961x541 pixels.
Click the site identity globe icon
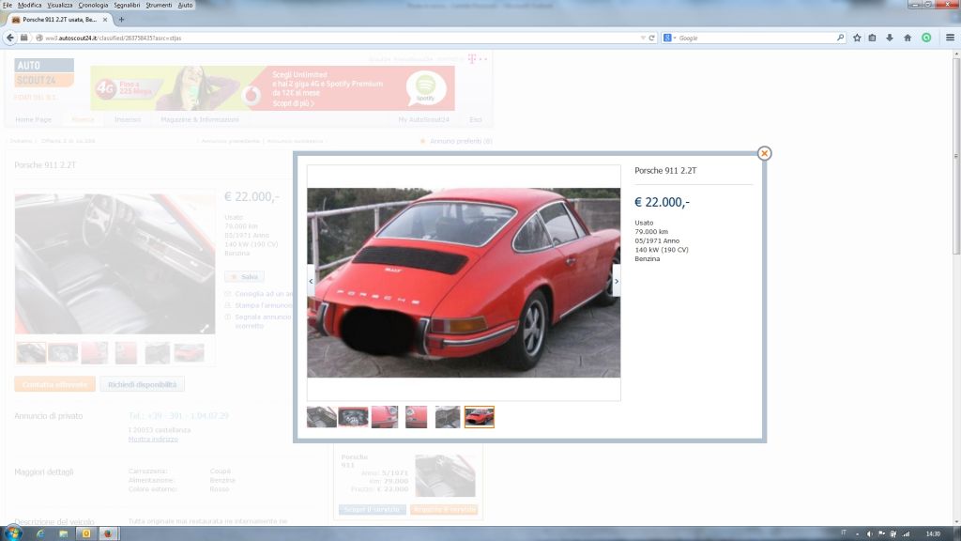pos(39,38)
